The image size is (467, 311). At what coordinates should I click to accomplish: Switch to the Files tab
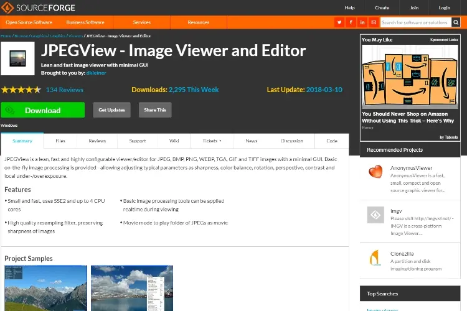tap(60, 141)
